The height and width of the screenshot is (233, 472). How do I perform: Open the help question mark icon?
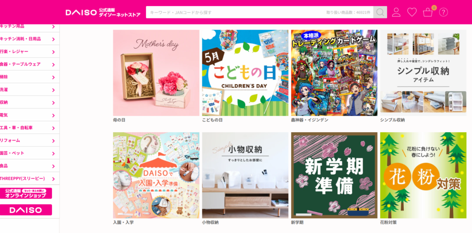pos(443,12)
